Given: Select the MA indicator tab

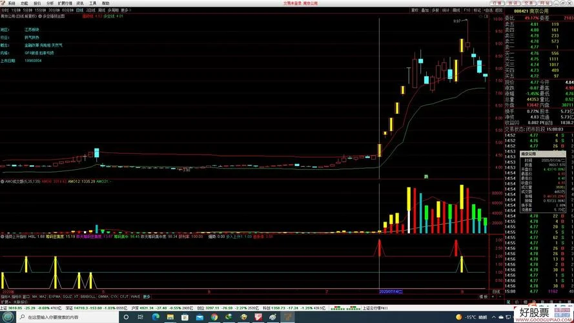Looking at the screenshot, I should (x=34, y=297).
